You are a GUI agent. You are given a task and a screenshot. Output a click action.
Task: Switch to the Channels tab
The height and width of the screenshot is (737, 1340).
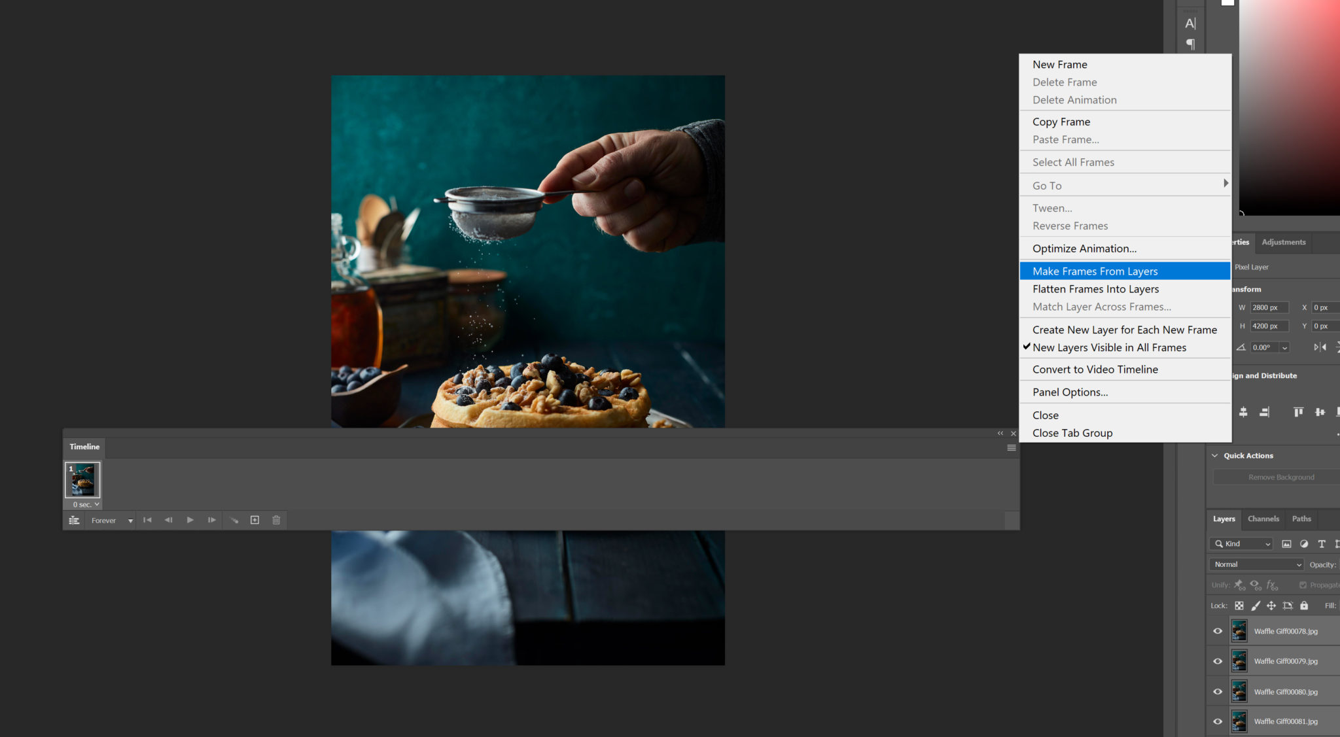coord(1263,519)
